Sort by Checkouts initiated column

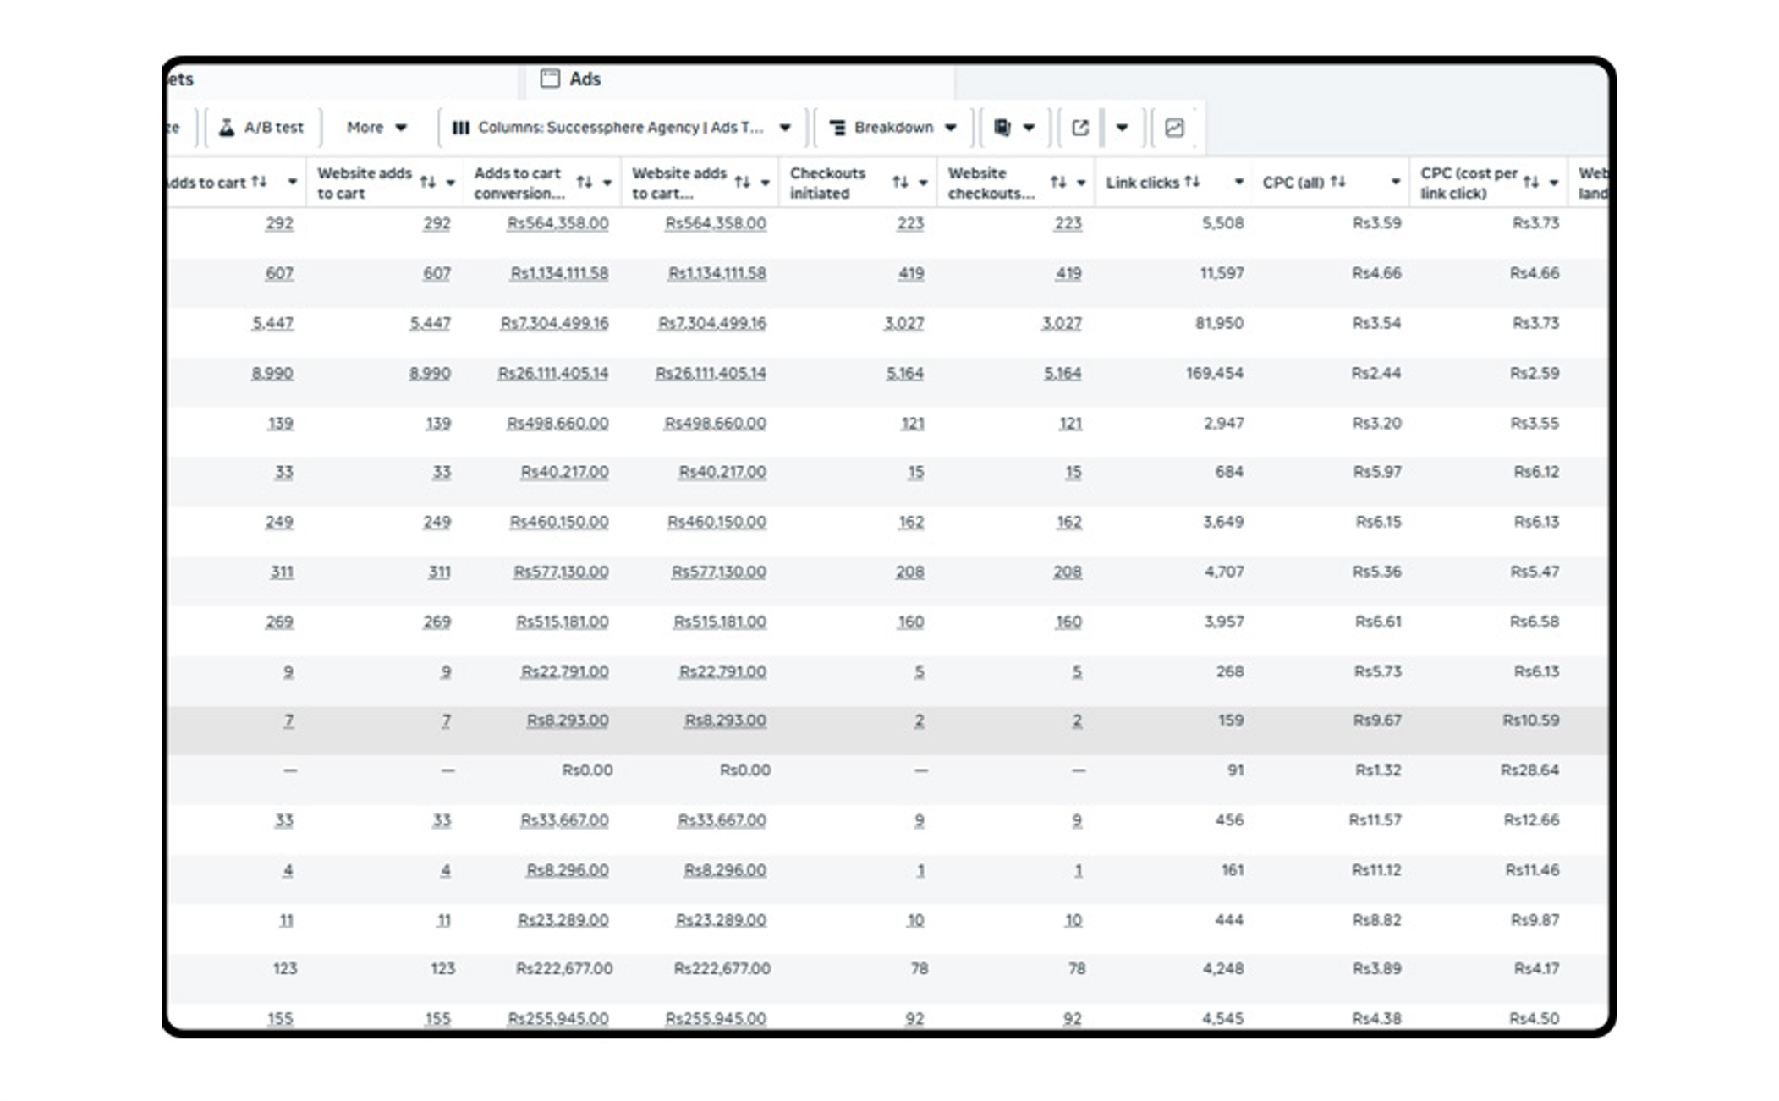(900, 182)
